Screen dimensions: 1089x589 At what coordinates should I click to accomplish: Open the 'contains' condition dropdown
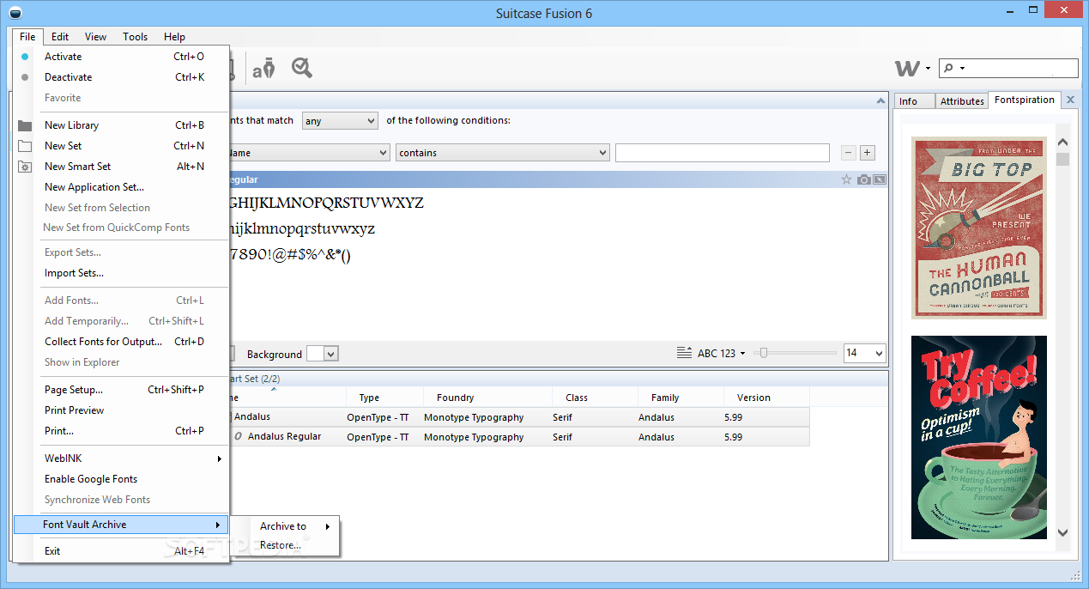click(x=503, y=153)
